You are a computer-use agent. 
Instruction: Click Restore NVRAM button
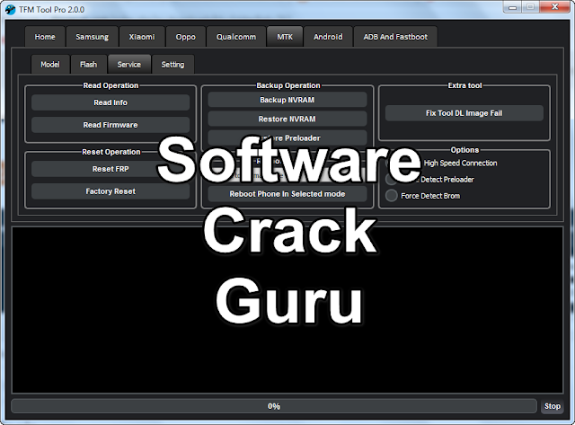pyautogui.click(x=287, y=119)
